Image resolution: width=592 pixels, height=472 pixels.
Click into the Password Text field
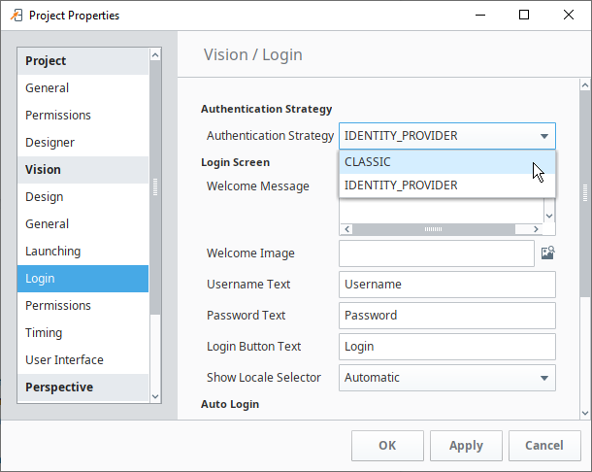click(x=447, y=316)
